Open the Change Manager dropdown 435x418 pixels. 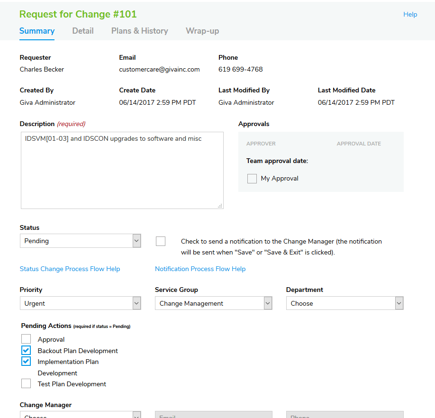[x=81, y=415]
